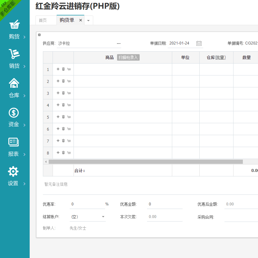The width and height of the screenshot is (258, 258).
Task: Open the 购货 purchase sidebar menu
Action: click(15, 30)
